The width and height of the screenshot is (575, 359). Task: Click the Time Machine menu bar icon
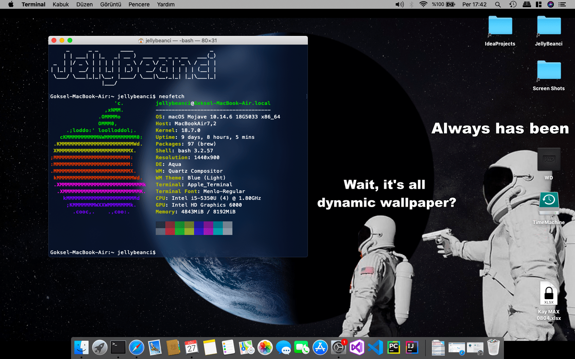(x=513, y=4)
